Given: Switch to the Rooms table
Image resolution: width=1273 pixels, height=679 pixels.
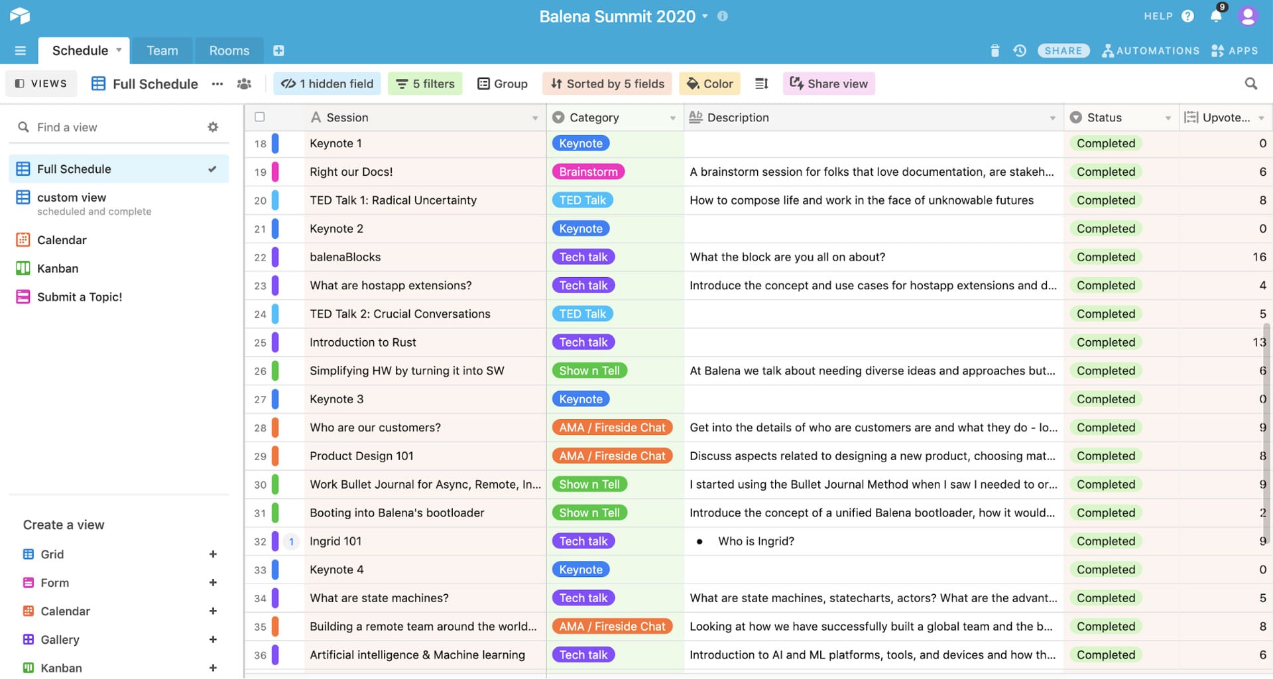Looking at the screenshot, I should 229,50.
